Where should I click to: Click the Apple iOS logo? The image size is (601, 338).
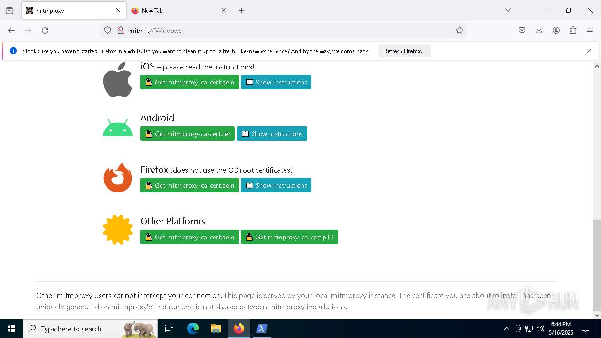(118, 80)
